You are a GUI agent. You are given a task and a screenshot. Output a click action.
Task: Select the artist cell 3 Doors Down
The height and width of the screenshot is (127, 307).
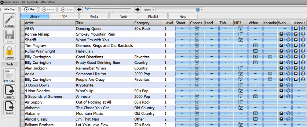point(50,85)
